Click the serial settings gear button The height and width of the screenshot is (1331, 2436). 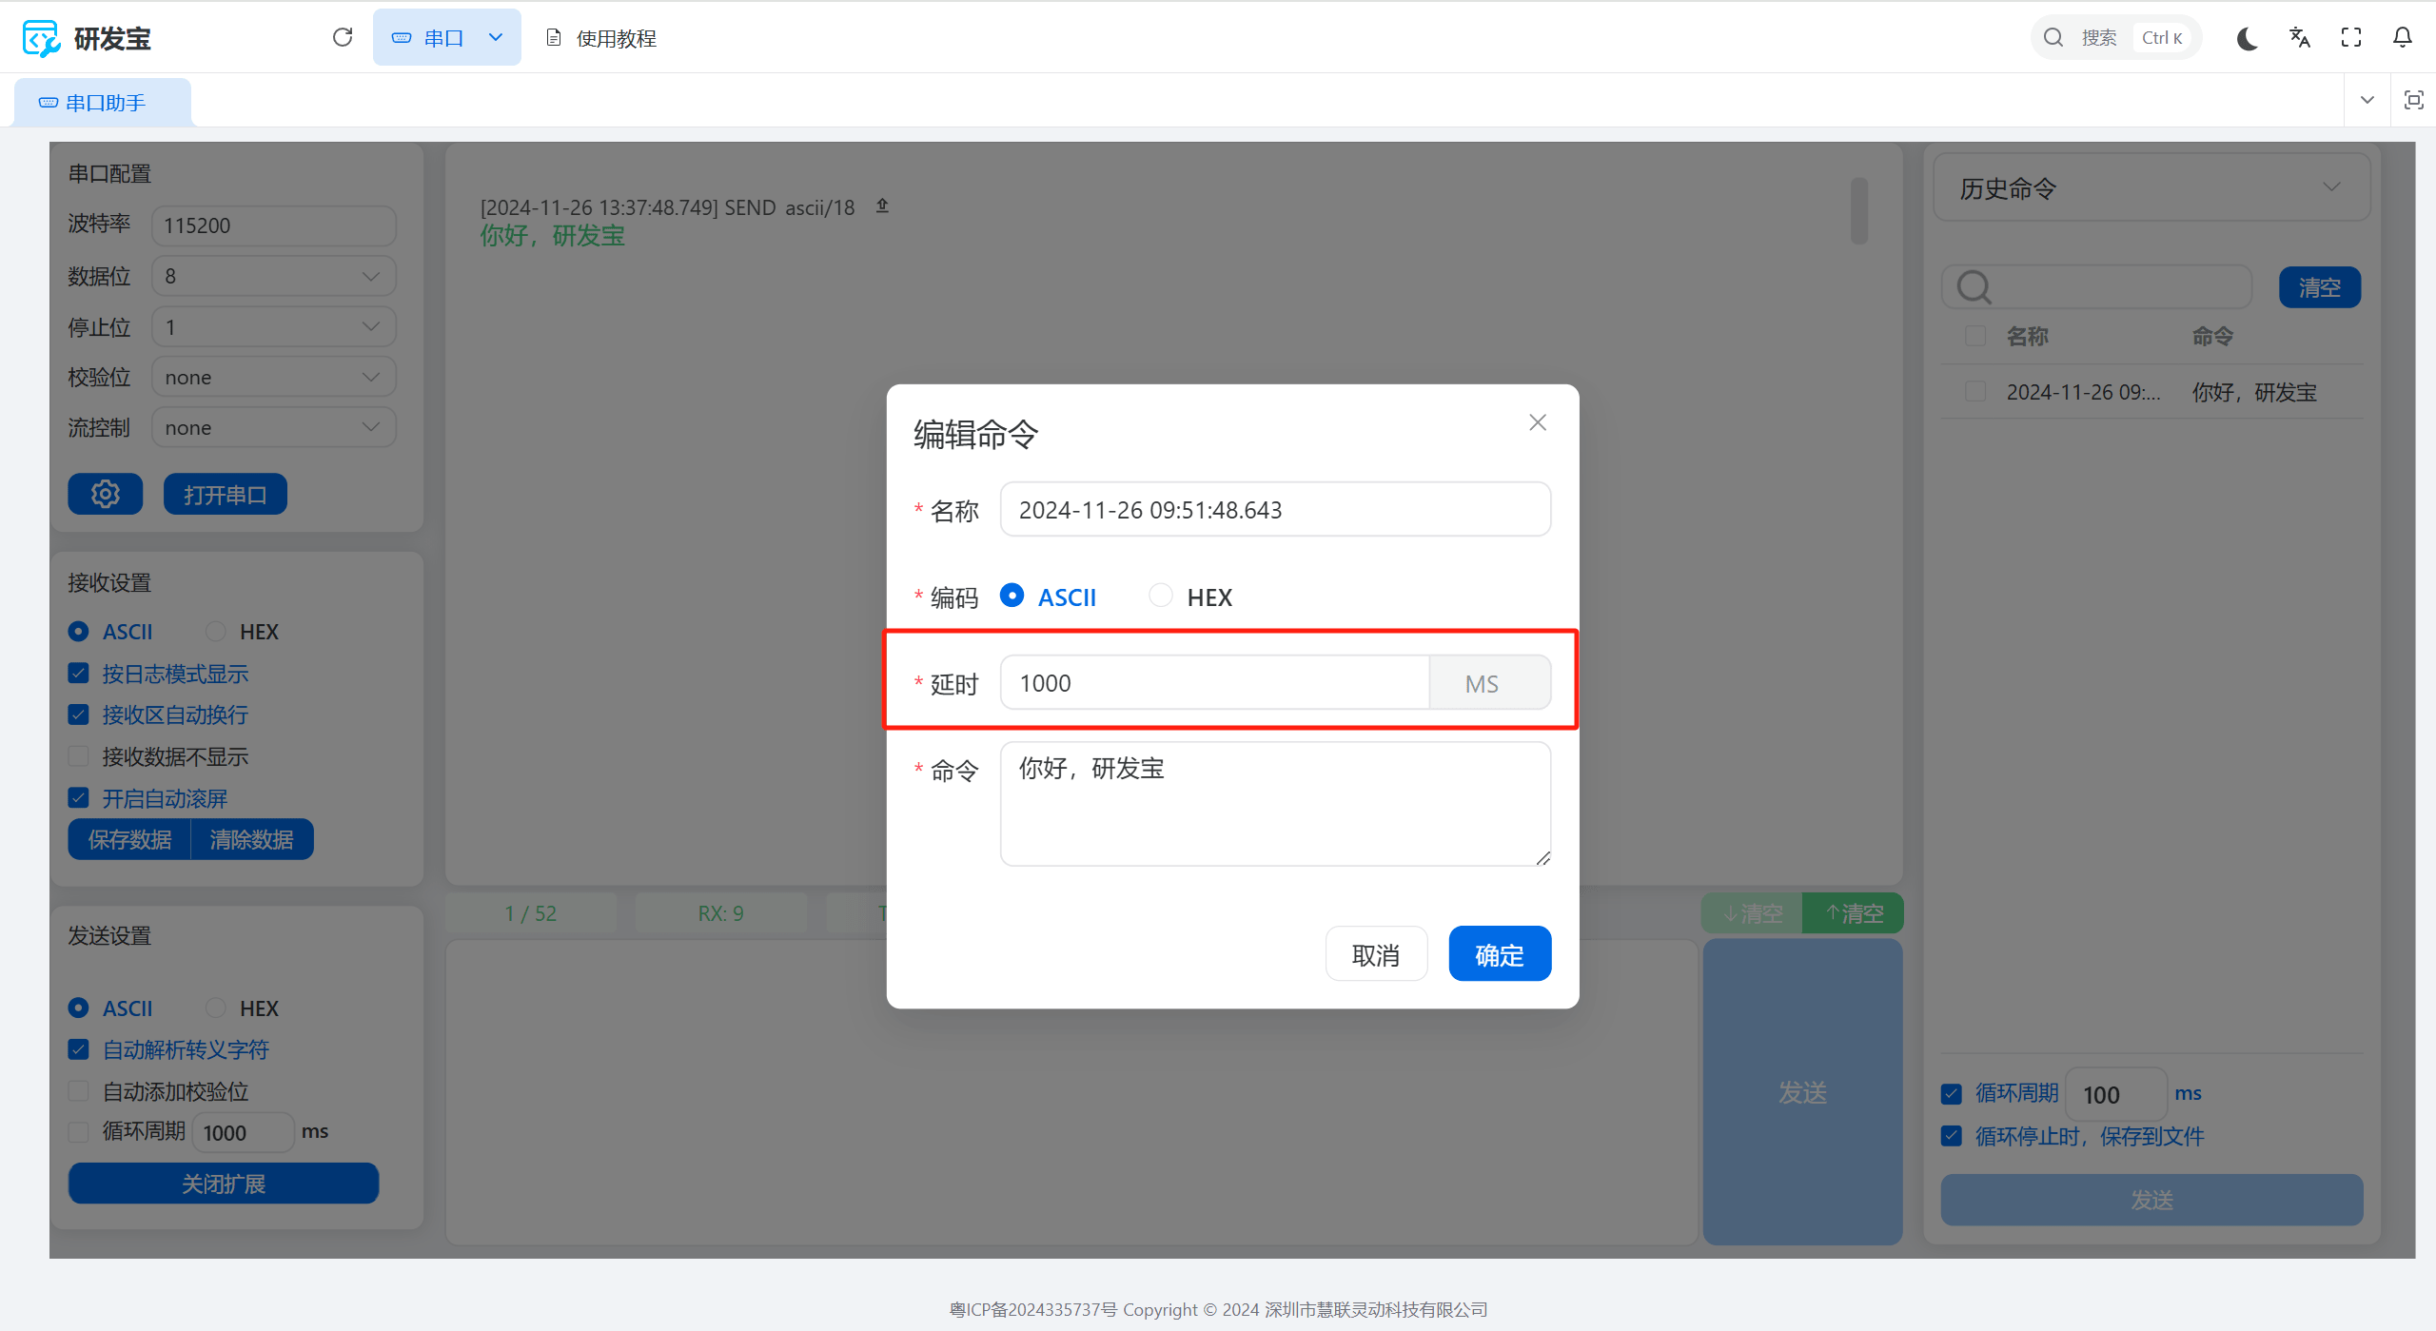105,494
